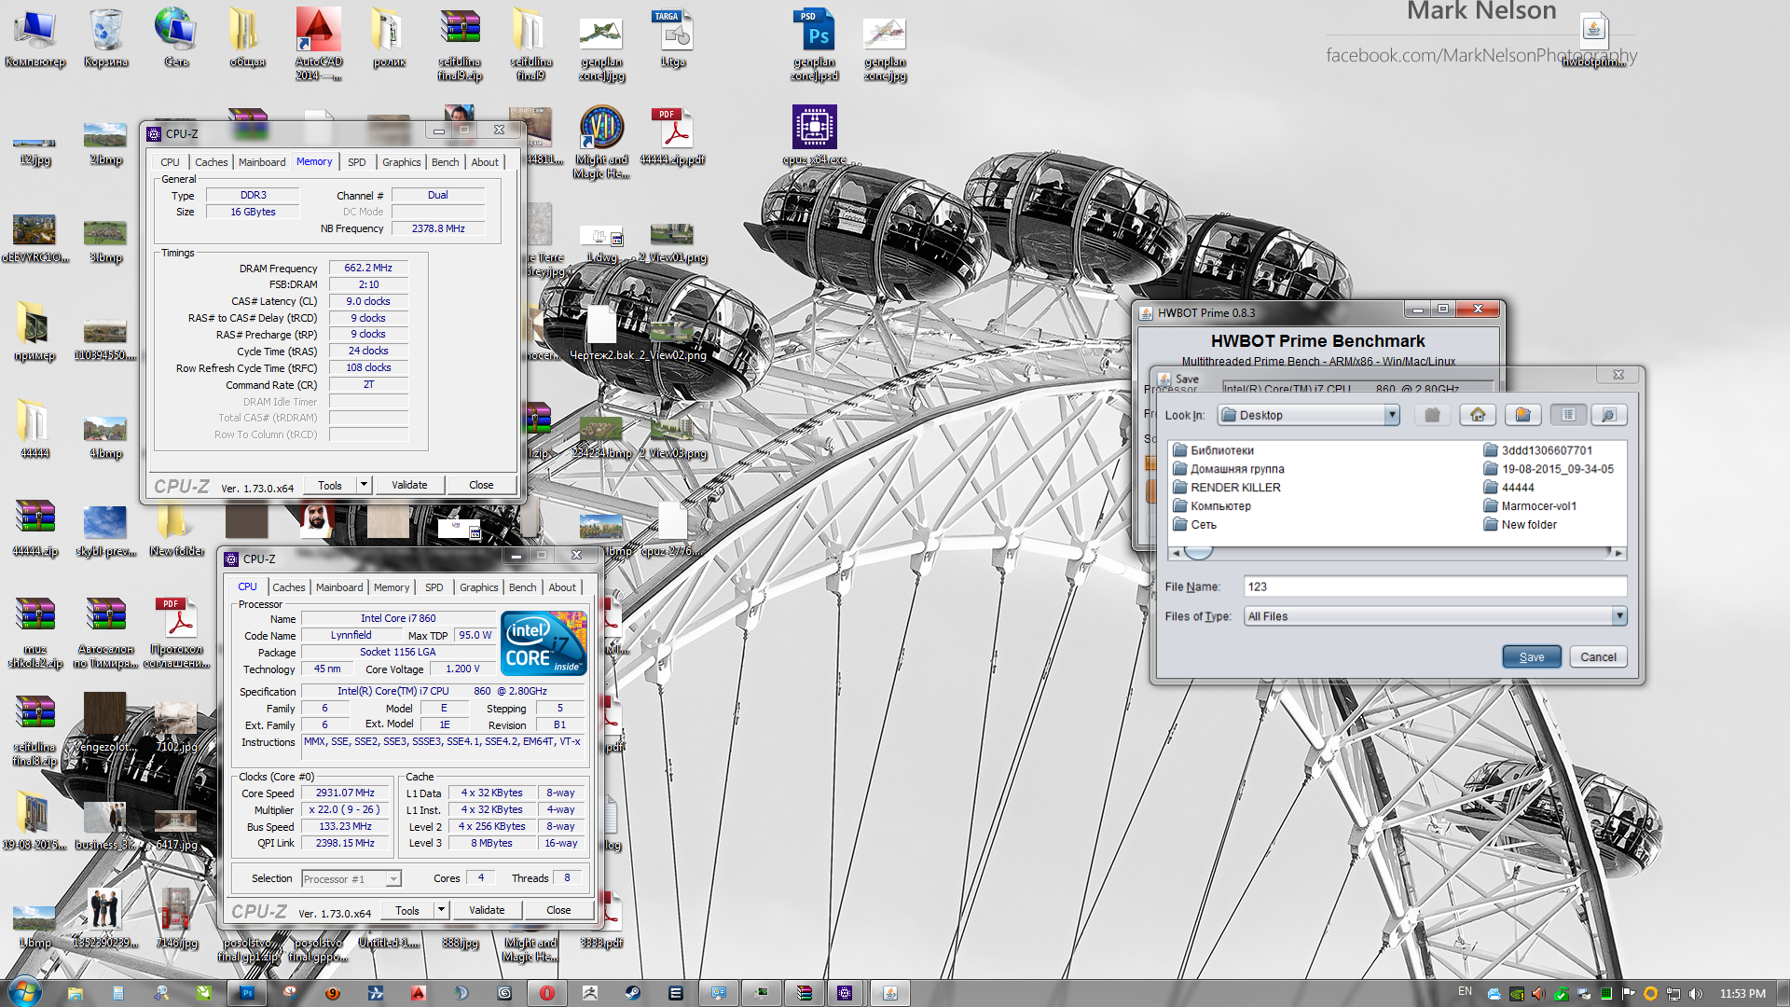Viewport: 1790px width, 1007px height.
Task: Select RENDER KILLER folder in file list
Action: [1227, 488]
